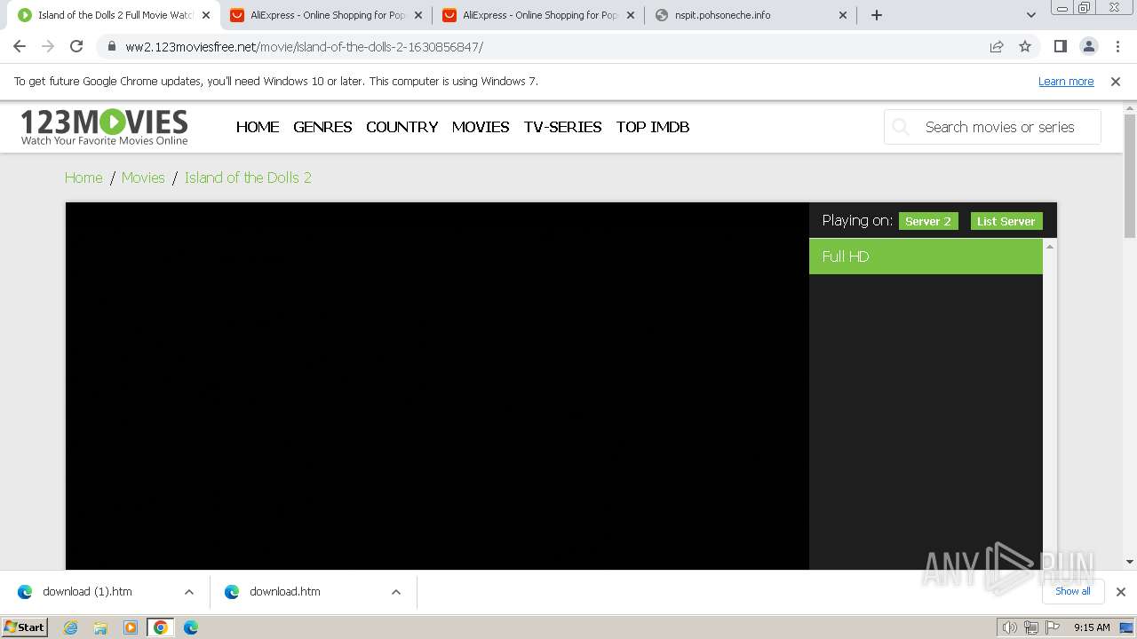Viewport: 1137px width, 639px height.
Task: Open the GENRES menu
Action: pyautogui.click(x=322, y=127)
